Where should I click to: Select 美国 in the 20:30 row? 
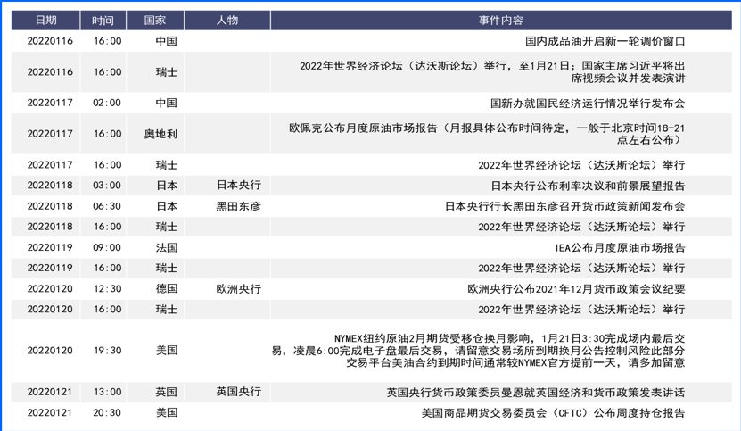tap(167, 412)
